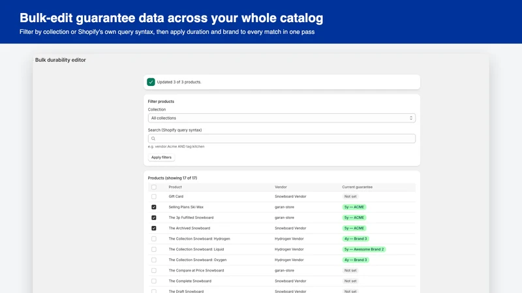Viewport: 522px width, 293px height.
Task: Click The Archived Snowboard name
Action: [189, 229]
